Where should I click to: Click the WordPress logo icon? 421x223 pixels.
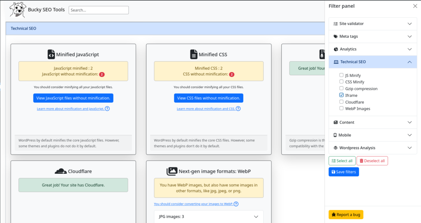(335, 148)
